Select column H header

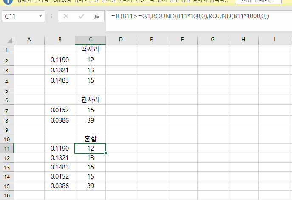click(243, 40)
